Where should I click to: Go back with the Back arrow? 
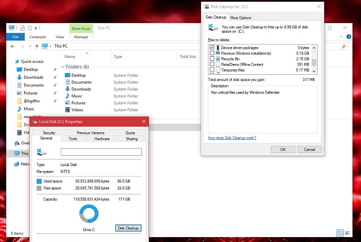pyautogui.click(x=13, y=46)
